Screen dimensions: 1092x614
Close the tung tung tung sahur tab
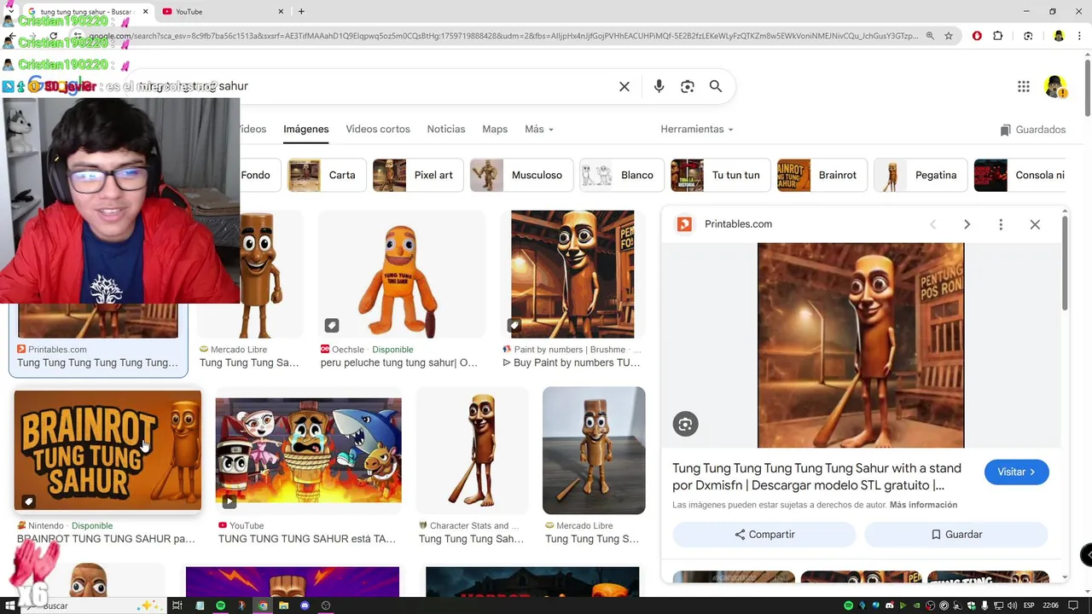pos(145,11)
